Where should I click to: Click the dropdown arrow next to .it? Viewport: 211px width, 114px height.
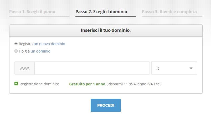(x=191, y=68)
